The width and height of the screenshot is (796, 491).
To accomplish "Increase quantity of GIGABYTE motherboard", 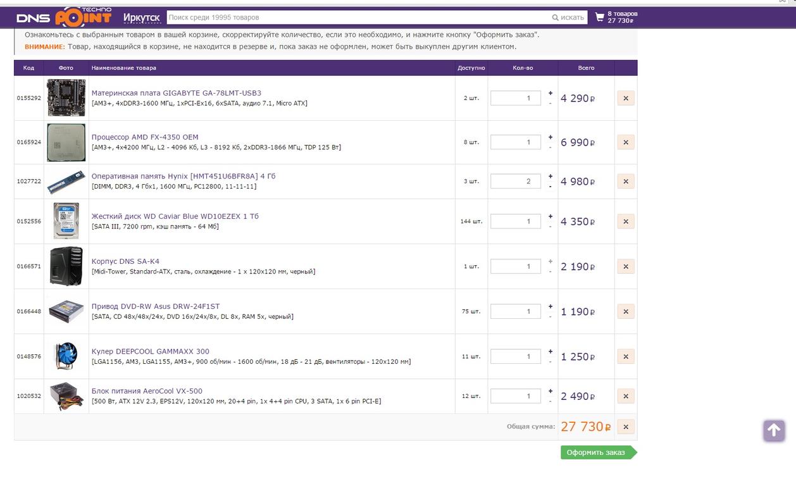I will (x=550, y=93).
